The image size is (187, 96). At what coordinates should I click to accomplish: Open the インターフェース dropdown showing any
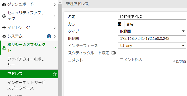pyautogui.click(x=152, y=46)
